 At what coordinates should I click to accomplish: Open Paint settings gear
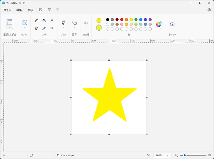[x=209, y=10]
